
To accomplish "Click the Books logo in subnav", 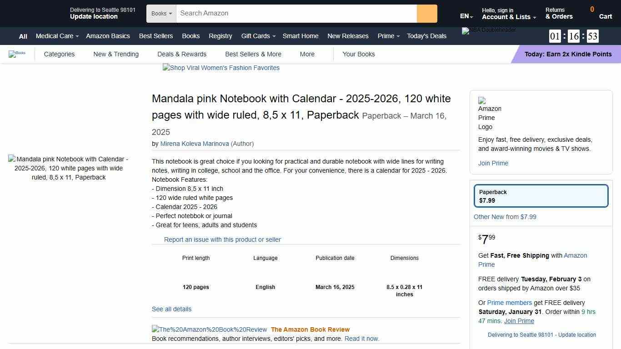I will pyautogui.click(x=17, y=54).
